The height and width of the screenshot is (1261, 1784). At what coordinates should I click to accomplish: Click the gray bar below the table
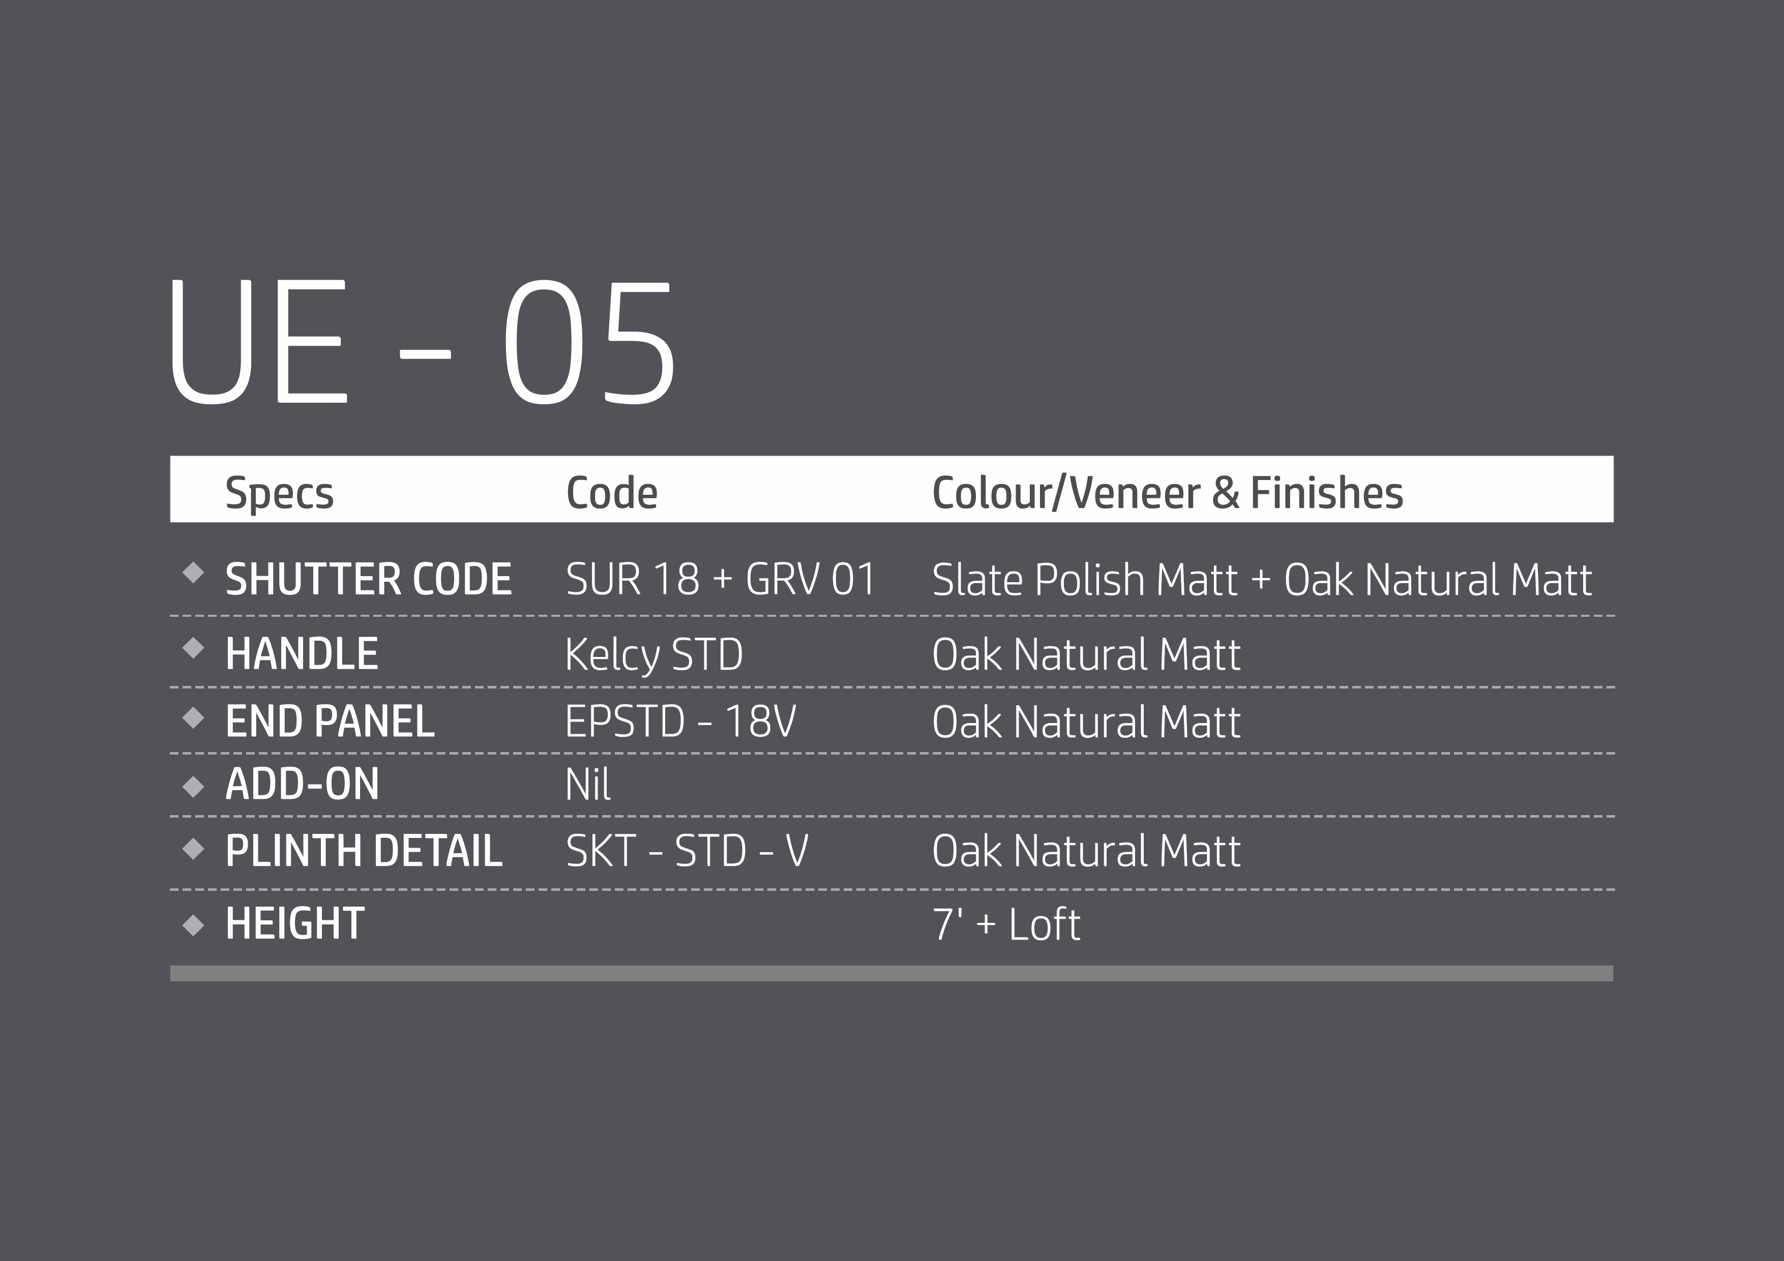point(891,974)
